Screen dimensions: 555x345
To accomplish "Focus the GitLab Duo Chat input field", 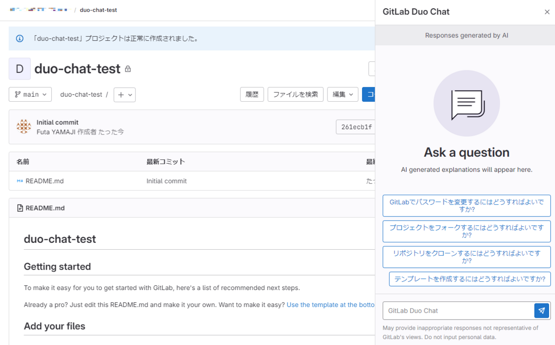I will pyautogui.click(x=458, y=311).
